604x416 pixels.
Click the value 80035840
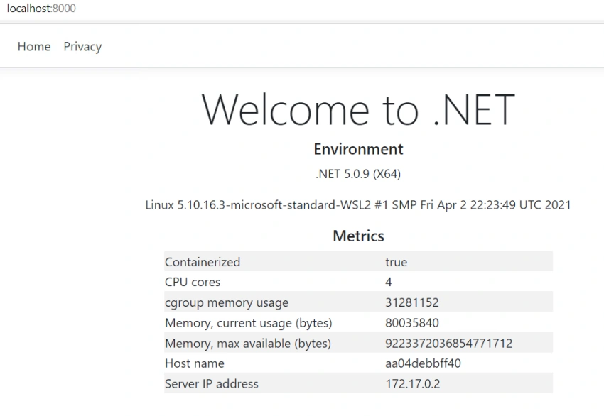pos(411,323)
